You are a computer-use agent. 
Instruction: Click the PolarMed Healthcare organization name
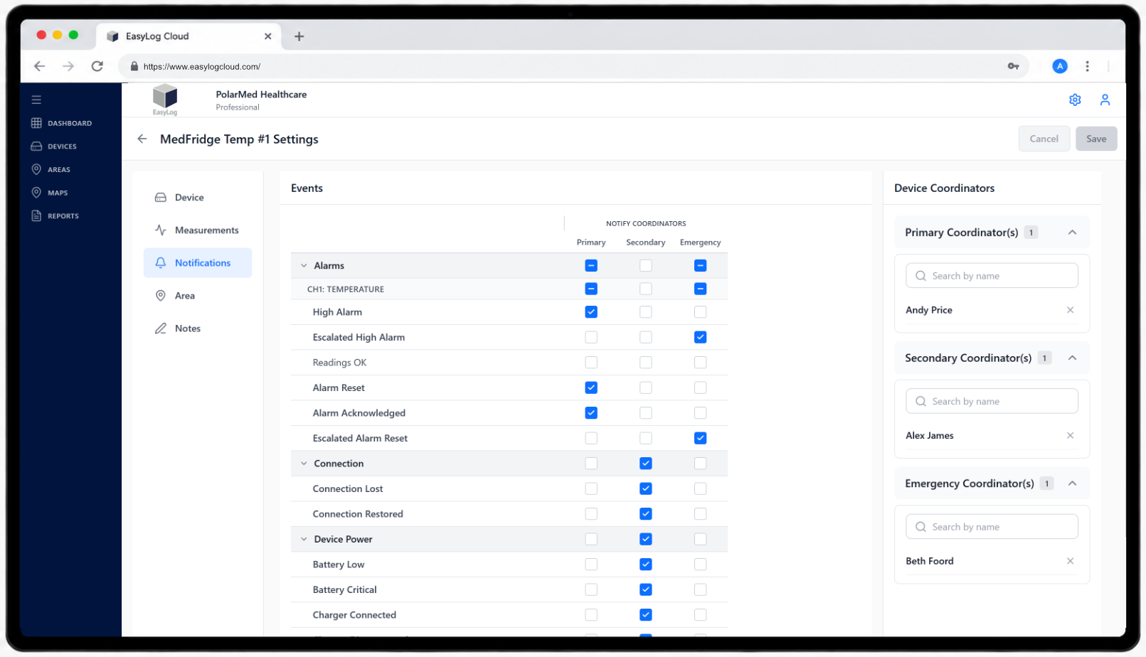[x=261, y=95]
